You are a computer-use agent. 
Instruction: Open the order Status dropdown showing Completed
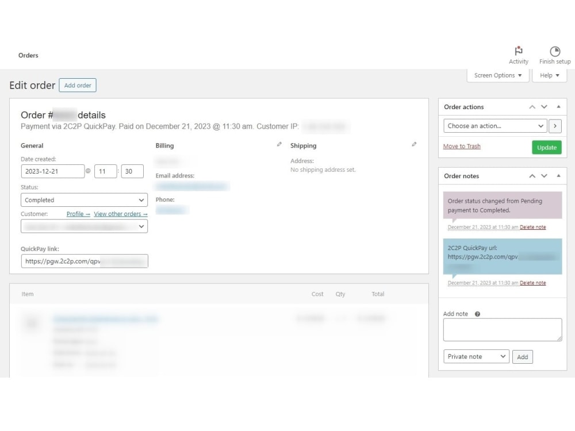(84, 200)
